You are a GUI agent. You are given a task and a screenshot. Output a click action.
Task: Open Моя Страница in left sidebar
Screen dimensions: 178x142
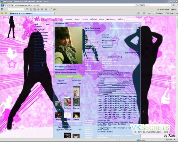(38, 25)
